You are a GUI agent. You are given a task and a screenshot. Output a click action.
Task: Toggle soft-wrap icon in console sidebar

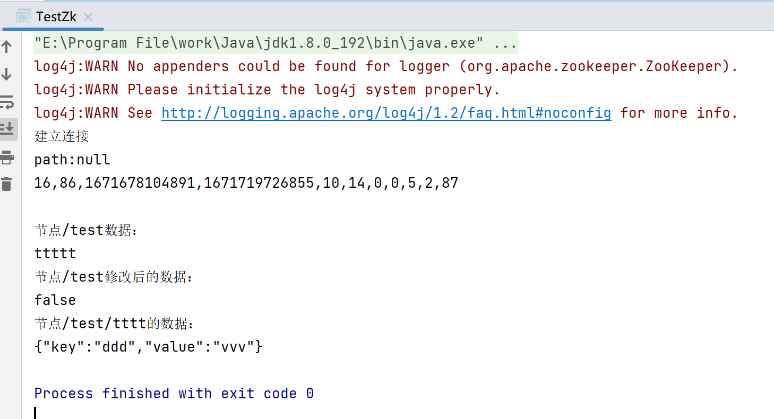[x=6, y=101]
